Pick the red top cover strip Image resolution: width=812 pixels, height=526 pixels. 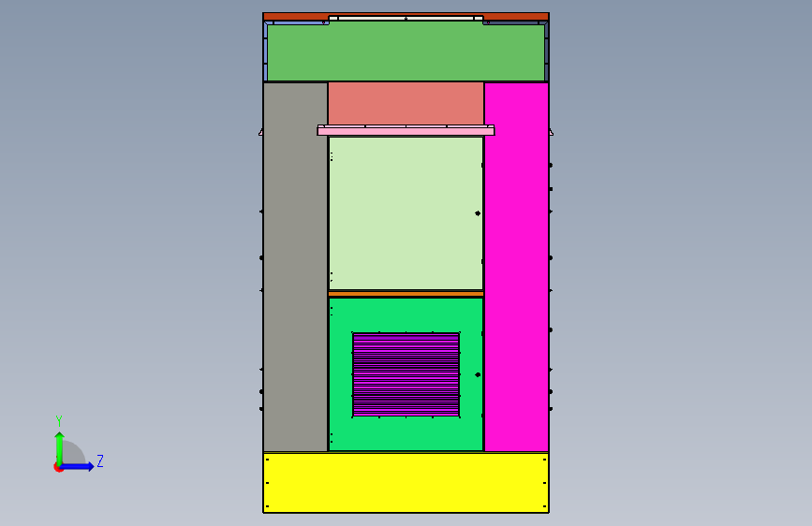coord(406,17)
